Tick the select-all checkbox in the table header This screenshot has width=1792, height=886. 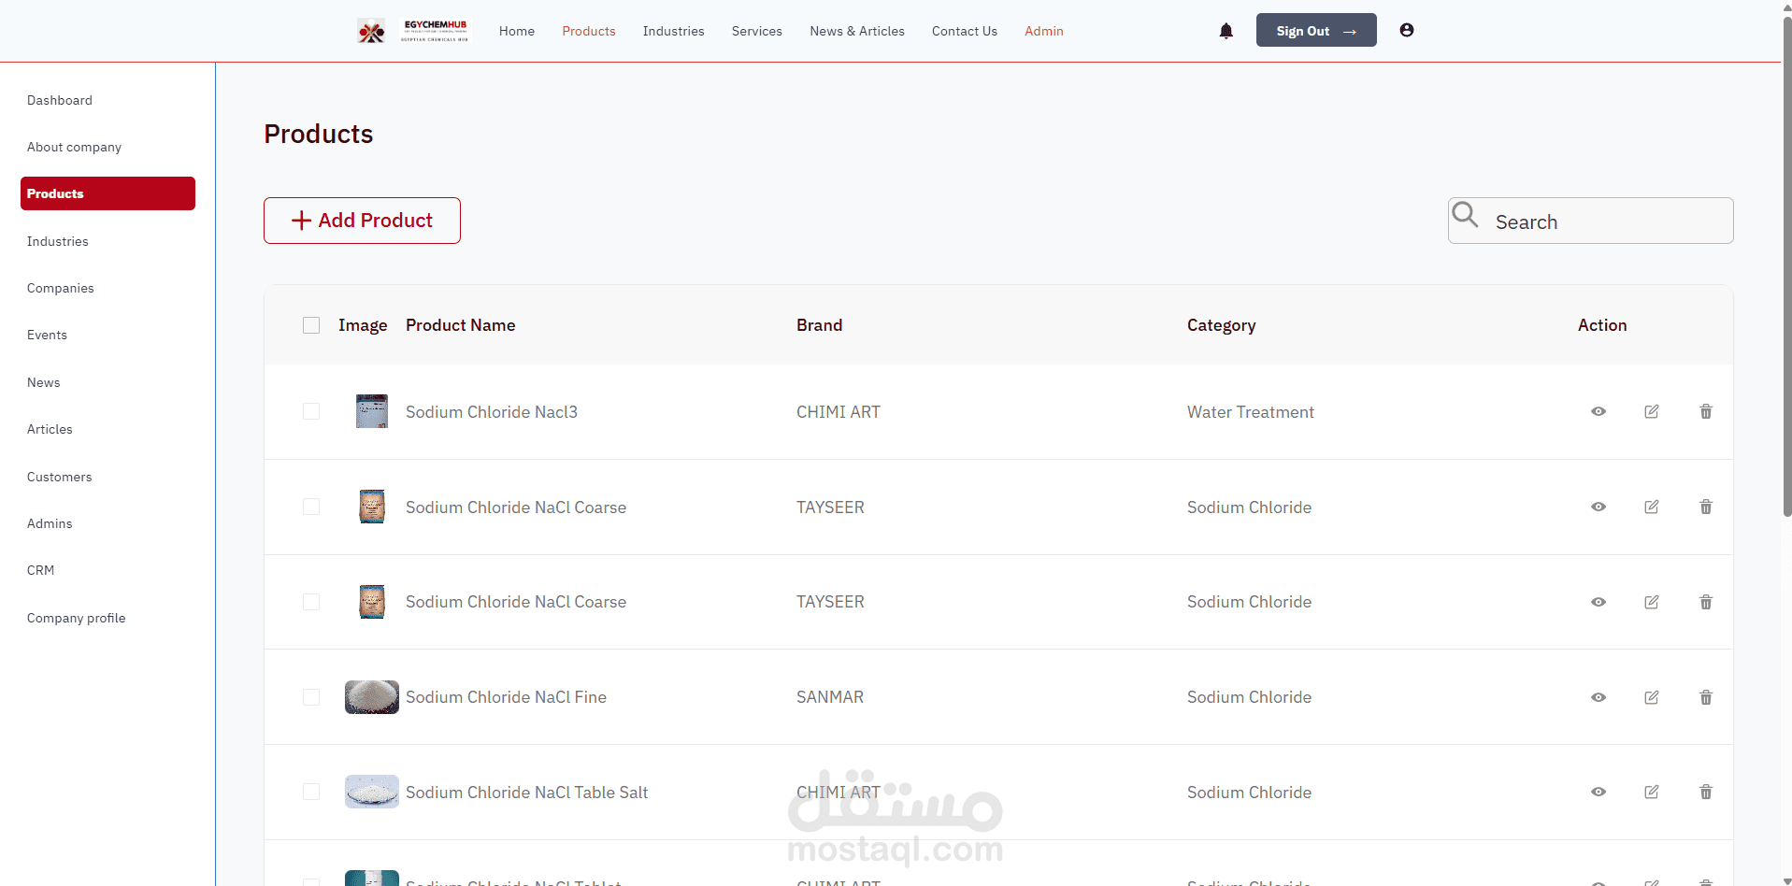[x=311, y=325]
